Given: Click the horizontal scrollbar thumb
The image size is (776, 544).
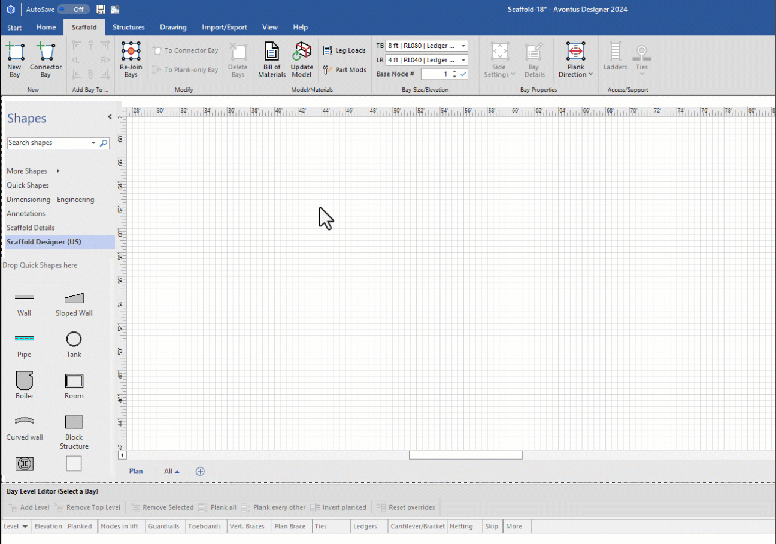Looking at the screenshot, I should coord(465,455).
